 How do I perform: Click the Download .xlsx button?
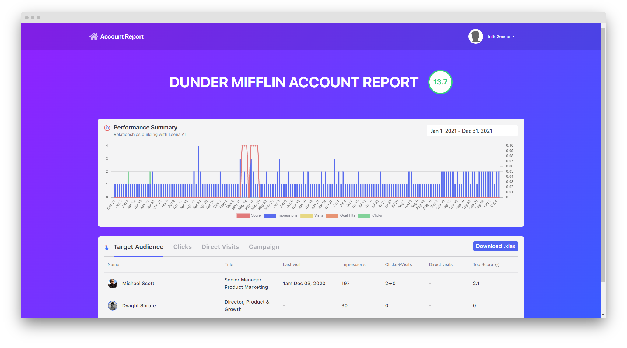coord(495,246)
